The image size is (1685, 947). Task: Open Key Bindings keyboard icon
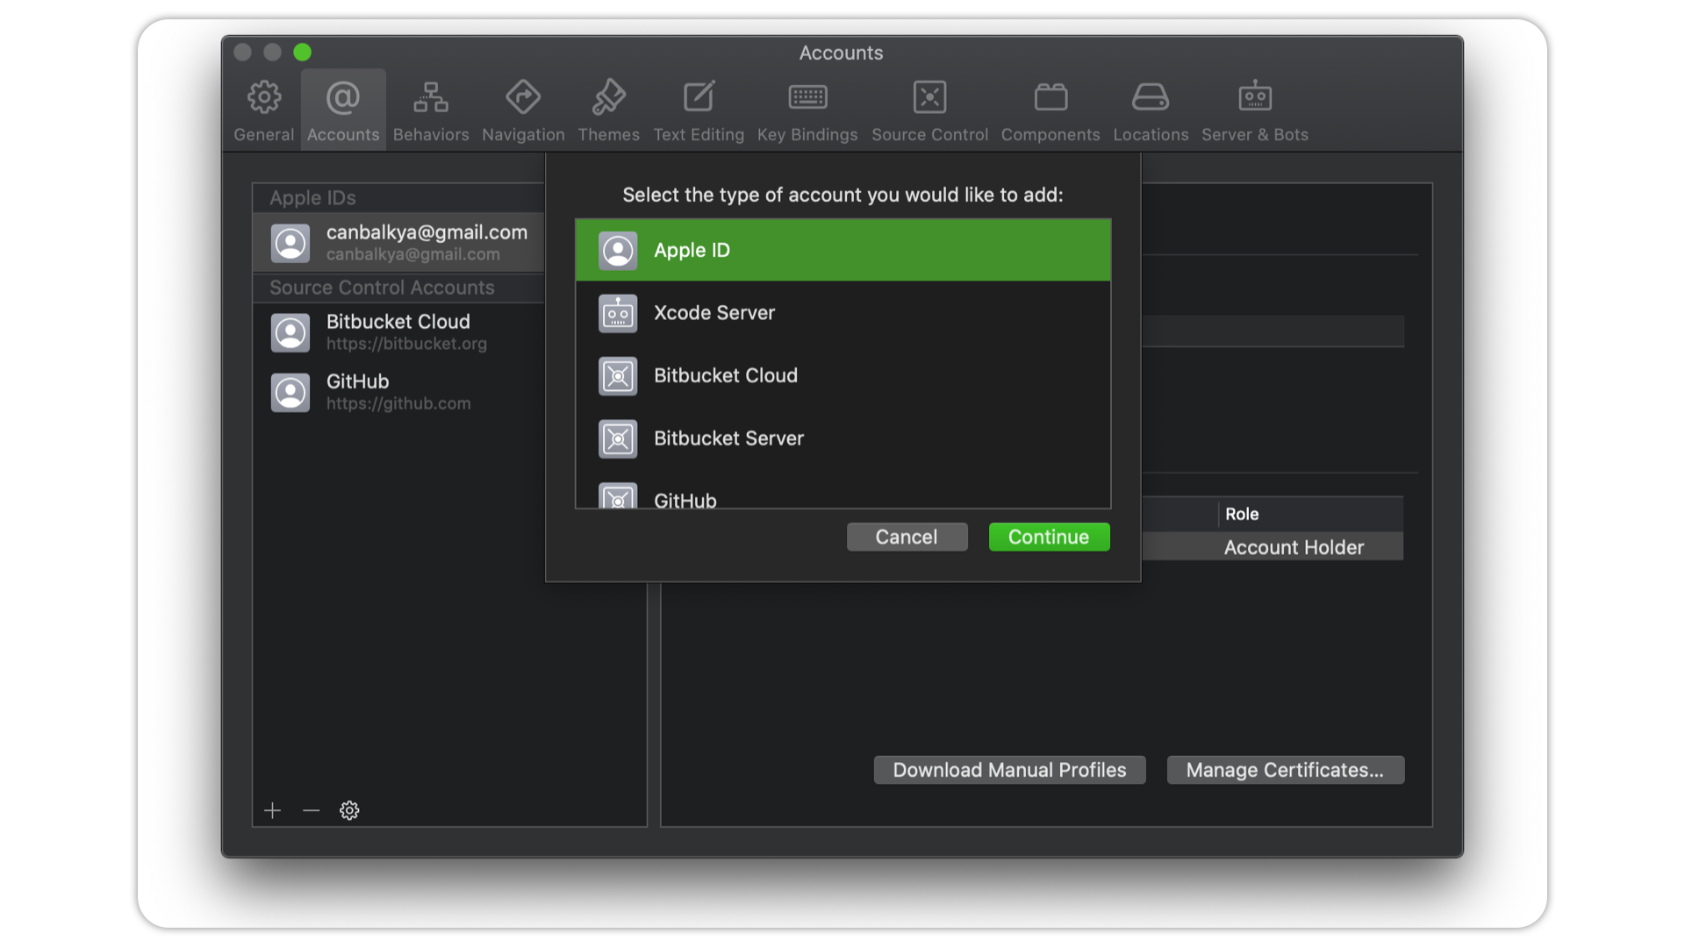[807, 97]
